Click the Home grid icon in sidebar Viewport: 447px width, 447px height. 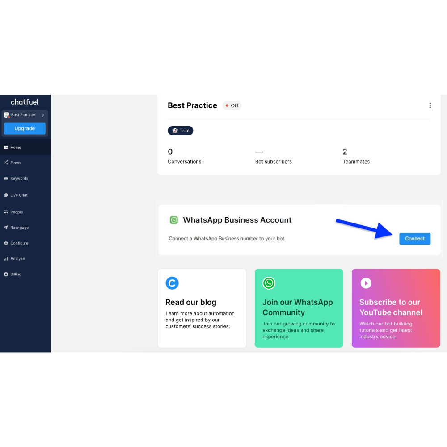(6, 148)
